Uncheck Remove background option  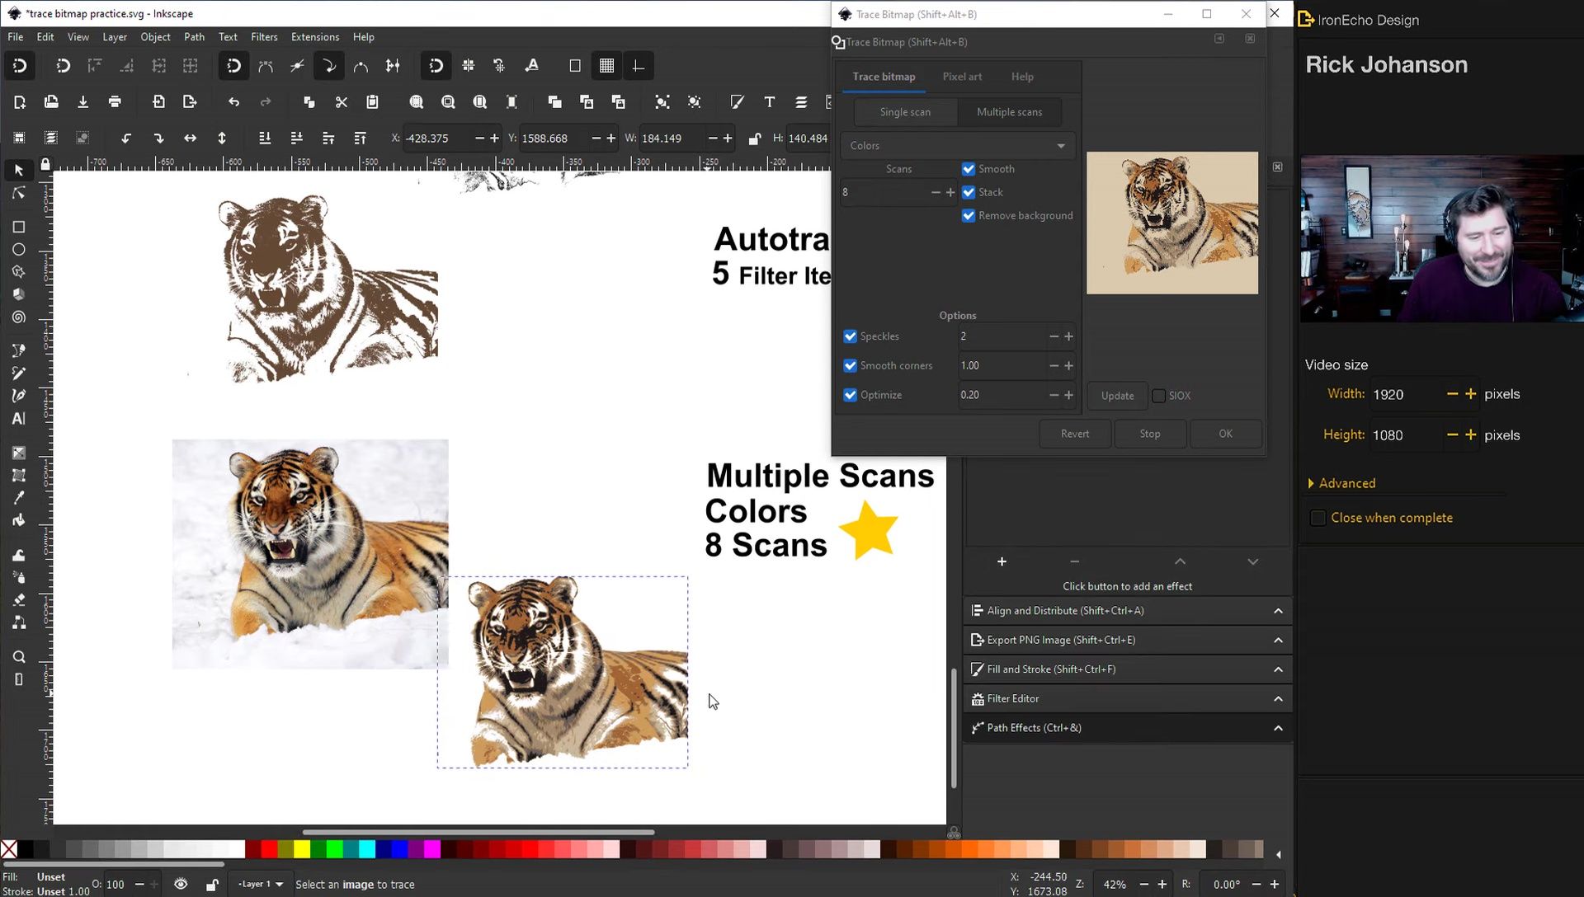pos(969,215)
